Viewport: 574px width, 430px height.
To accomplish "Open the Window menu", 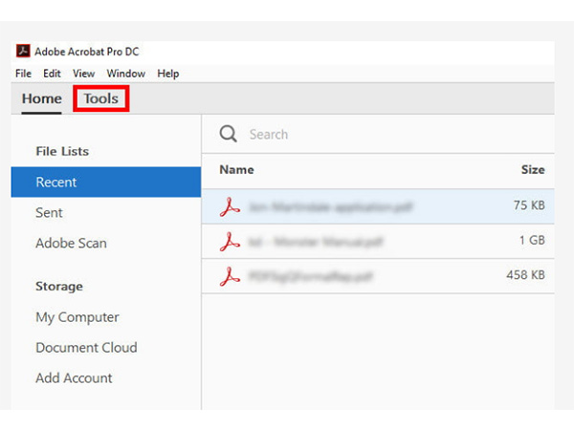I will pyautogui.click(x=125, y=74).
